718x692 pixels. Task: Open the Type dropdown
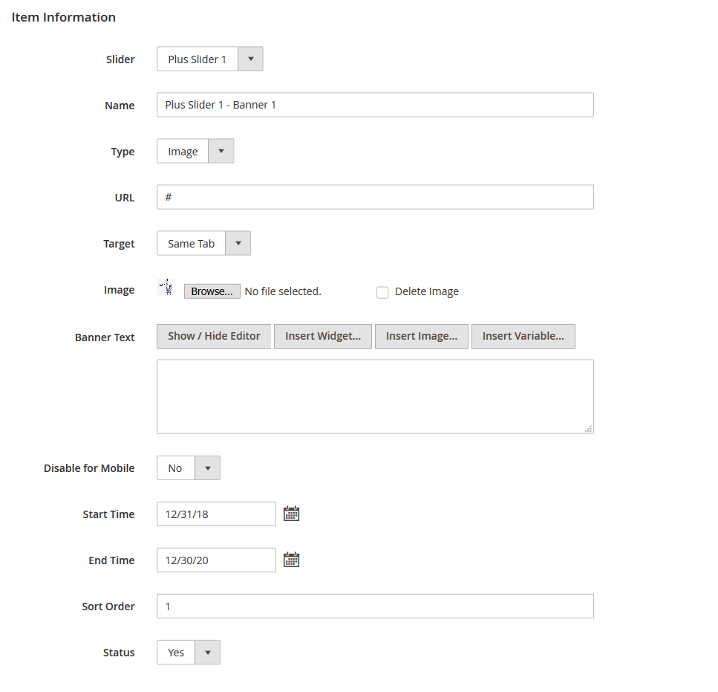click(195, 151)
